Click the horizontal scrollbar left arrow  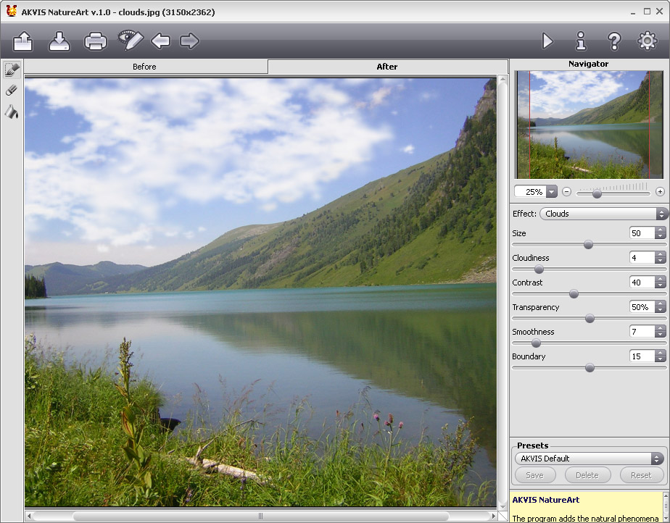(28, 516)
